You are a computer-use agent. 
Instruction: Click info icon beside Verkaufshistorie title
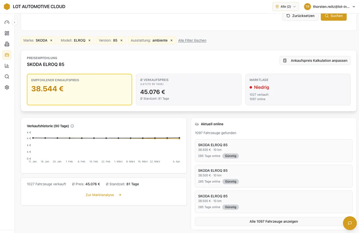click(72, 126)
